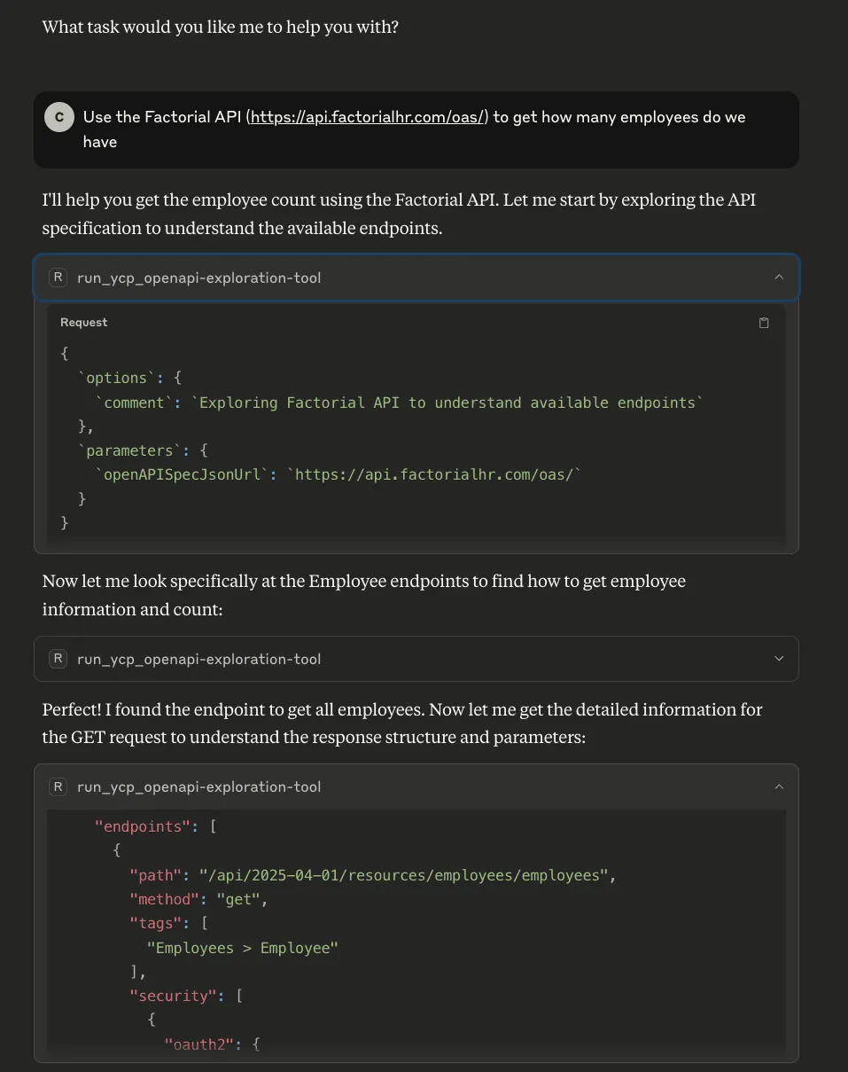Click the "Request" label in the tool panel

(83, 323)
